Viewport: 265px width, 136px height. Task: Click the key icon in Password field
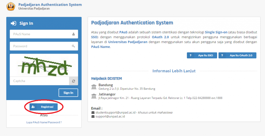click(73, 46)
